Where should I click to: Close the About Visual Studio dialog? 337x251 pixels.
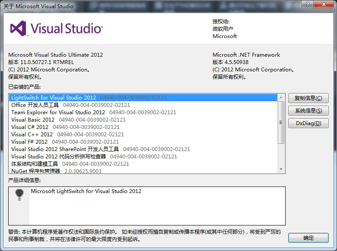coord(324,4)
